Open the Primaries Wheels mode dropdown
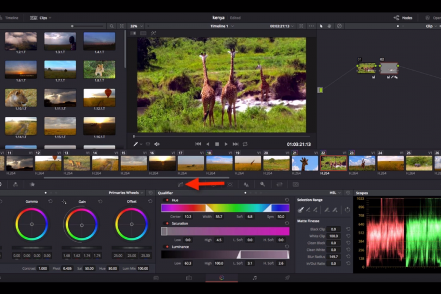 click(126, 193)
